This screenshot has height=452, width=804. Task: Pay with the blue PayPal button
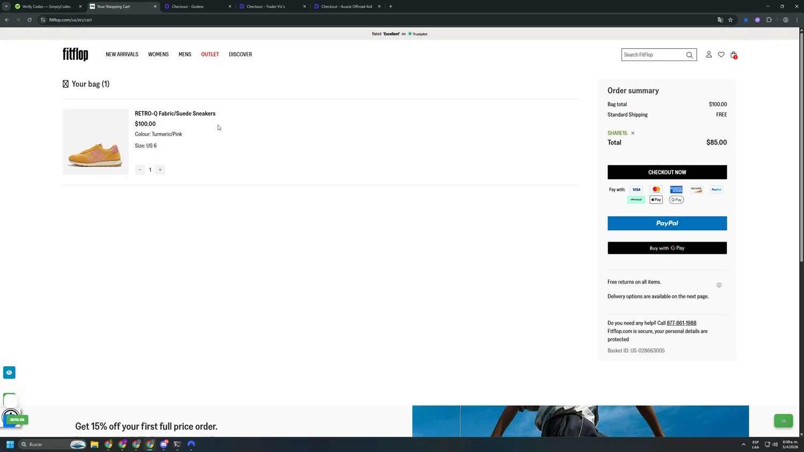click(x=667, y=223)
